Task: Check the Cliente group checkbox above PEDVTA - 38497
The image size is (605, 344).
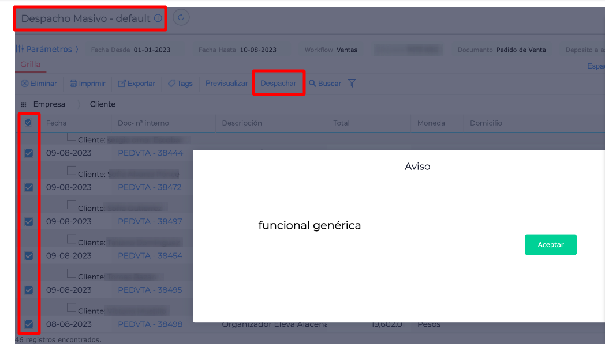Action: point(72,205)
